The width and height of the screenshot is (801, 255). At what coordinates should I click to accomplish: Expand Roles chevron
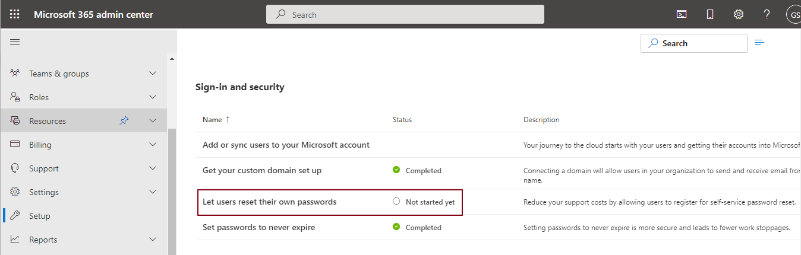pos(153,97)
